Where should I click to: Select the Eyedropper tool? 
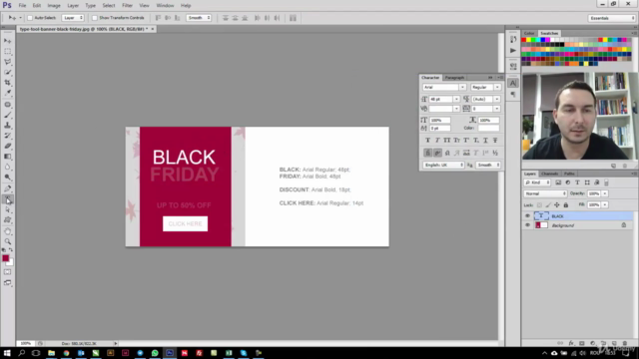(x=8, y=93)
